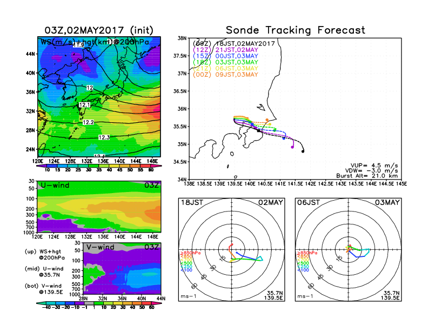
Task: Click the green '<500' legend in the 06JST hodograph
Action: [303, 263]
